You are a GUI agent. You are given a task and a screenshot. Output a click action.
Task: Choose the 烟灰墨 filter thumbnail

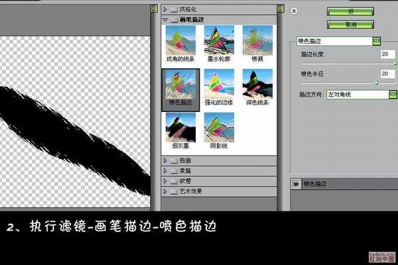pos(181,129)
